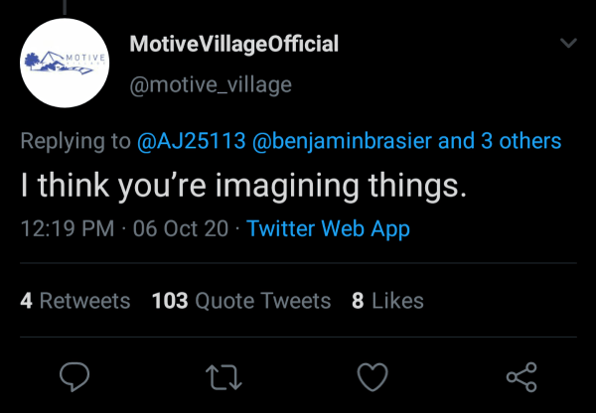Click the Motive logo inside the avatar

click(65, 60)
